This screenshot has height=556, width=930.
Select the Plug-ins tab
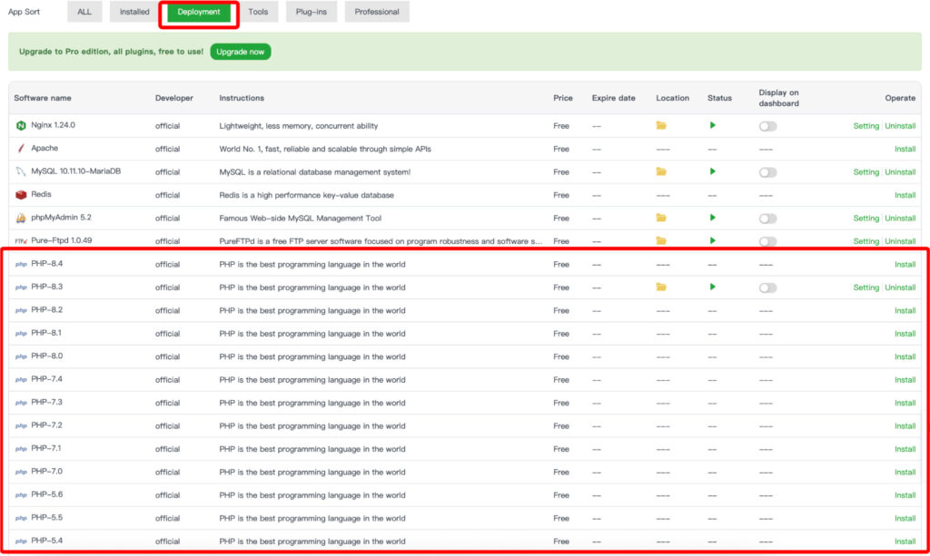[x=312, y=12]
